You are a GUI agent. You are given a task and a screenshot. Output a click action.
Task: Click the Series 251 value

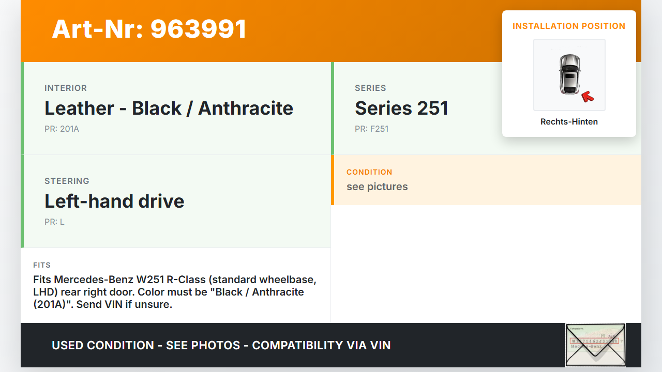click(401, 109)
